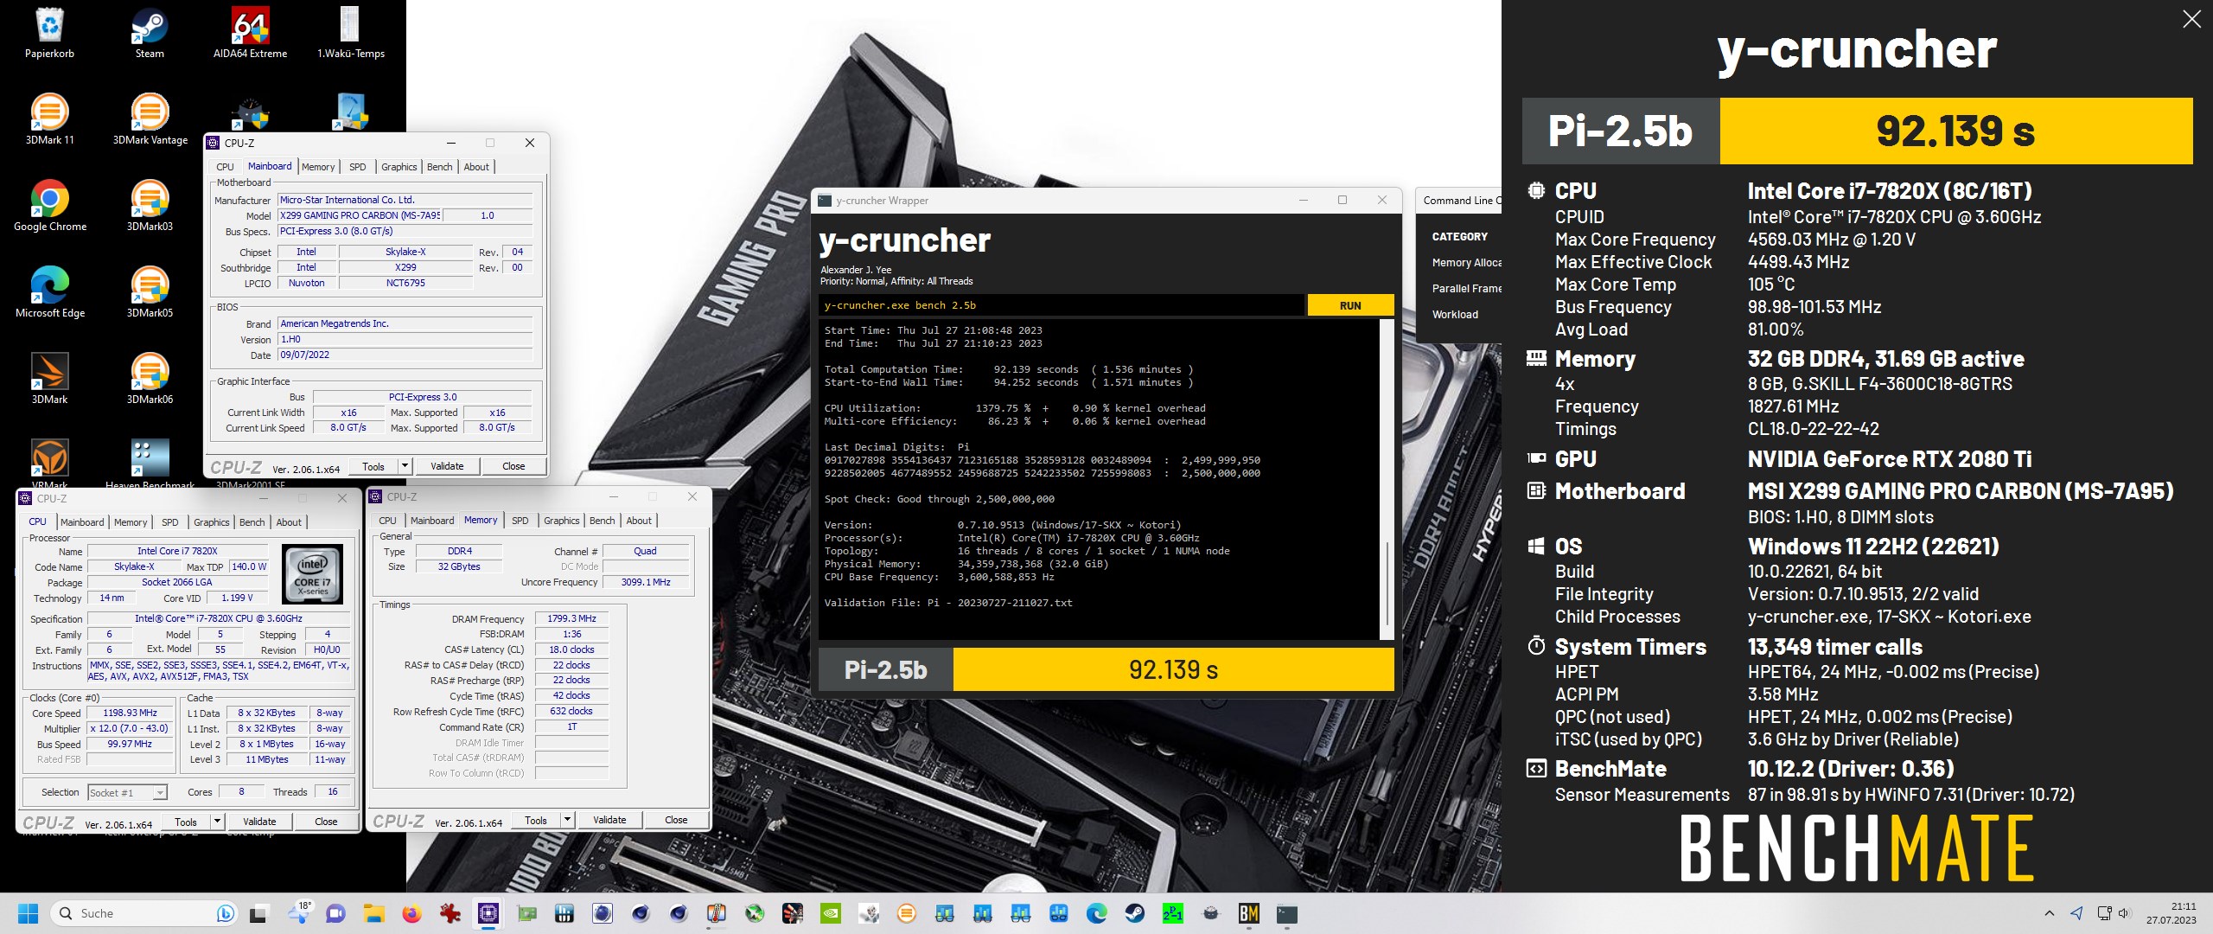Launch 3DMark05 desktop shortcut
Image resolution: width=2213 pixels, height=934 pixels.
(150, 292)
